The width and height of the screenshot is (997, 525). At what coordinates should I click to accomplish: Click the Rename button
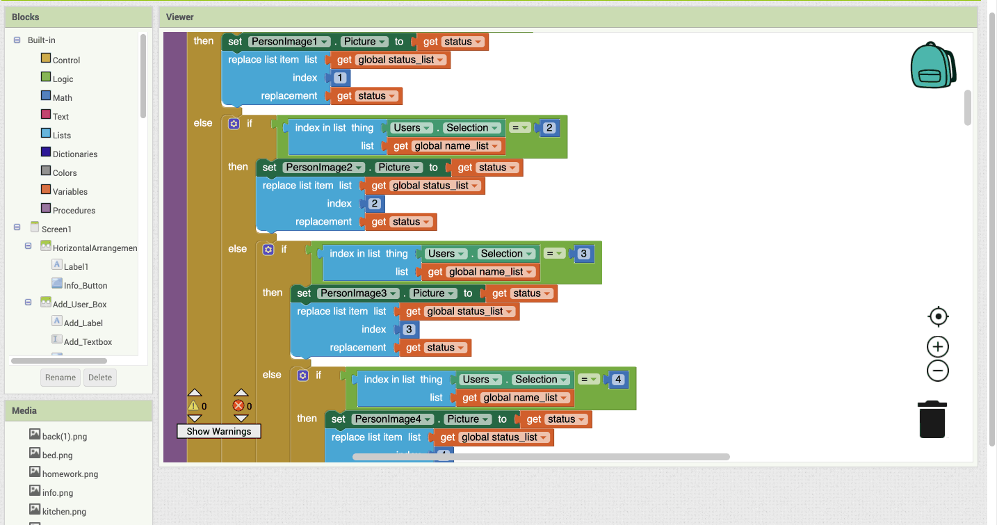60,378
